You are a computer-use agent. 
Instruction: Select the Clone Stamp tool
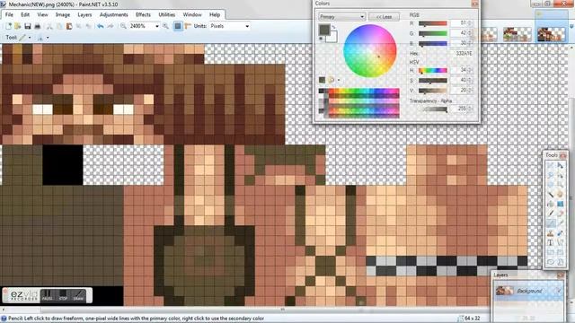550,233
